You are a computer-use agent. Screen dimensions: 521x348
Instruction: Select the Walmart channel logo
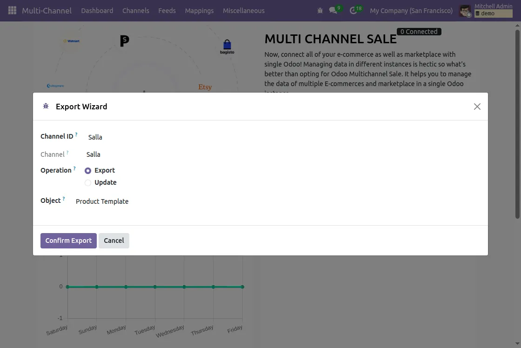(71, 40)
